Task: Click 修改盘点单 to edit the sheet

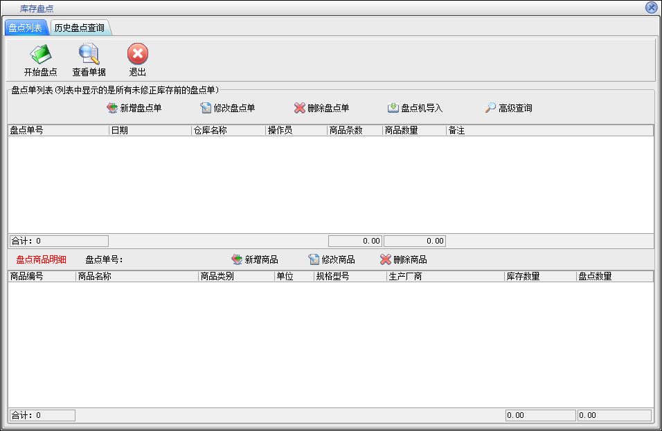Action: click(x=228, y=108)
